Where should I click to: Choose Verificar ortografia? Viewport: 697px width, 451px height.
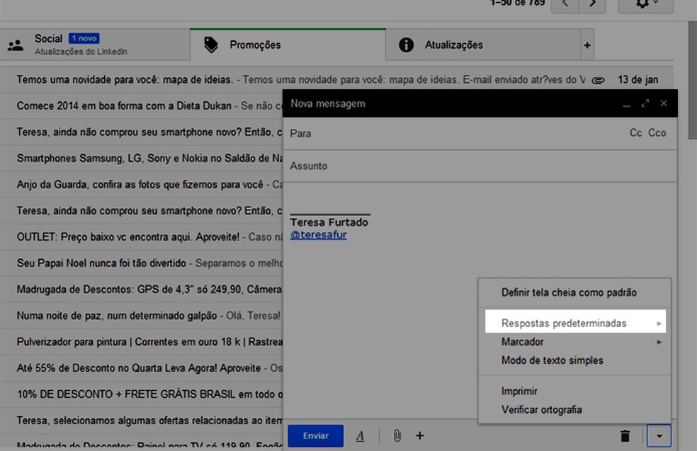pos(574,410)
